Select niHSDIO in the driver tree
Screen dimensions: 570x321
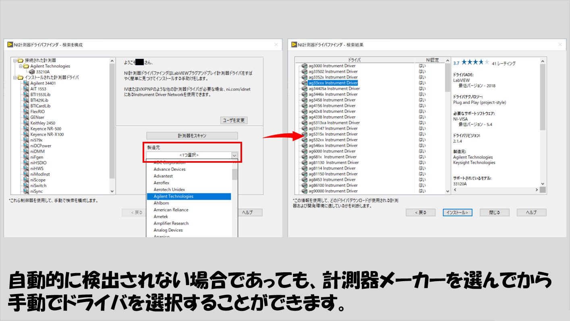[39, 163]
